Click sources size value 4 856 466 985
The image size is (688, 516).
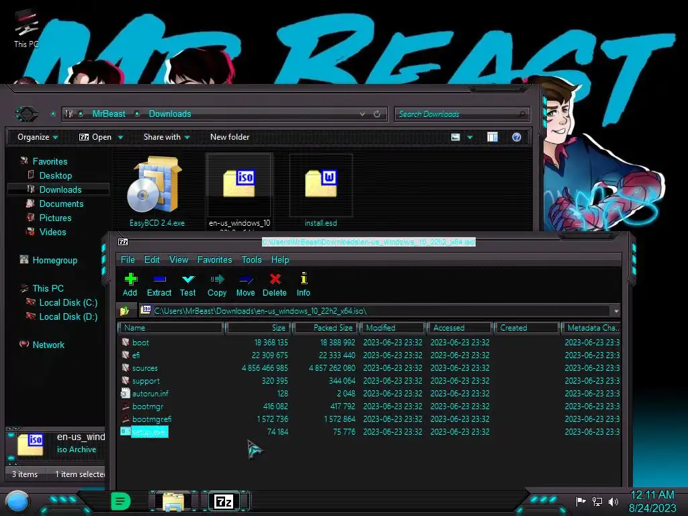click(265, 368)
